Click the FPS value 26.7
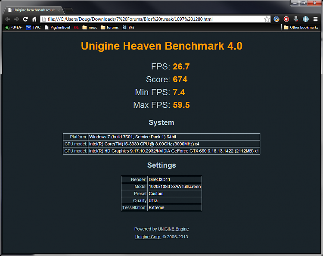The height and width of the screenshot is (256, 323). [181, 66]
